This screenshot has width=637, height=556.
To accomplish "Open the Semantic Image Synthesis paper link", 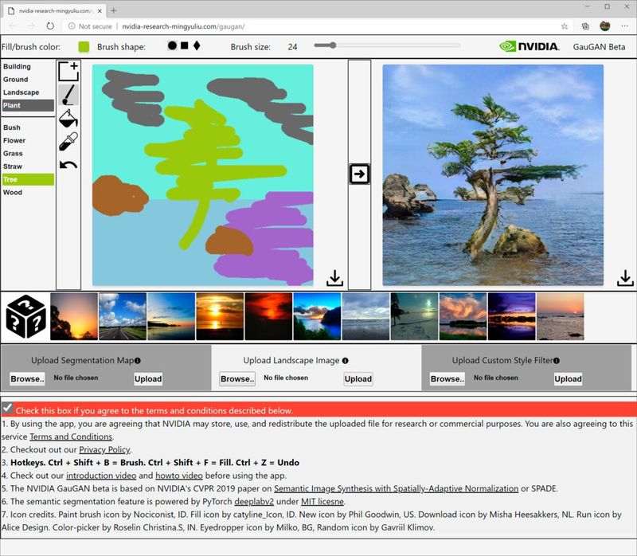I will pyautogui.click(x=396, y=488).
